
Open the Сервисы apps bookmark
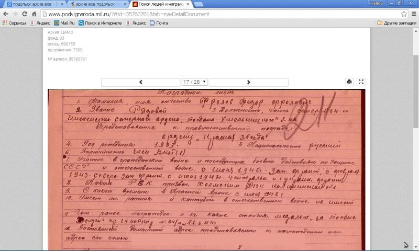(x=14, y=23)
